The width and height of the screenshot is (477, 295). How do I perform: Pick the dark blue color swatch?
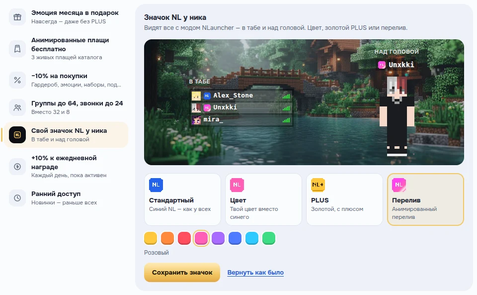point(235,238)
